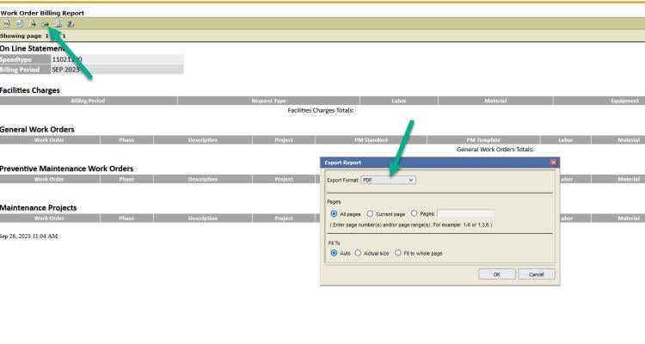Click the Request Type column header
This screenshot has width=645, height=344.
tap(268, 101)
